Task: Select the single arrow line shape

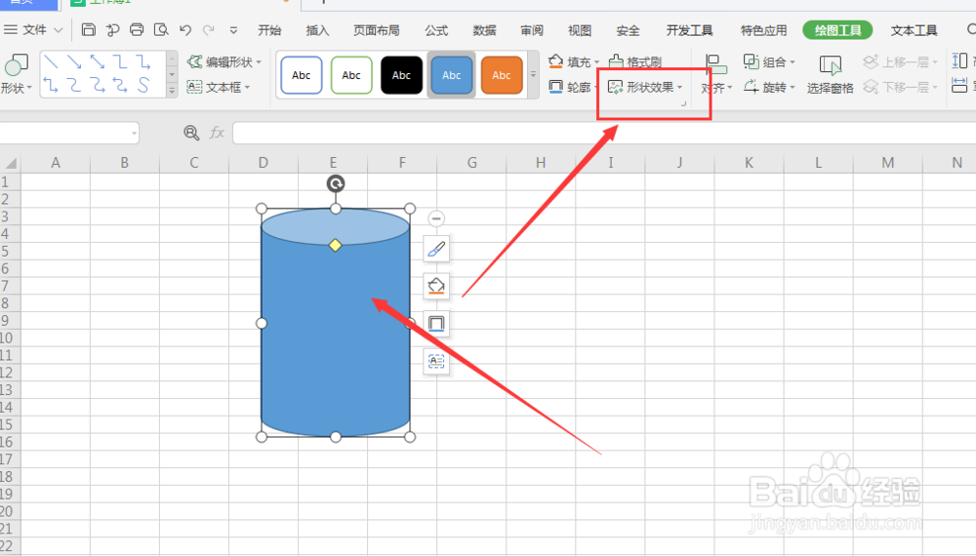Action: [74, 62]
